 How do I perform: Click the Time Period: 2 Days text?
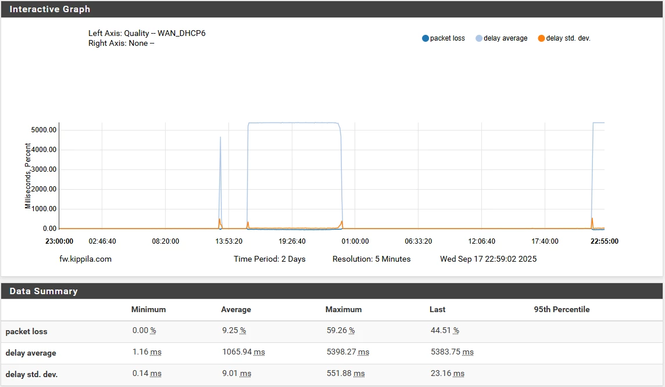tap(269, 259)
